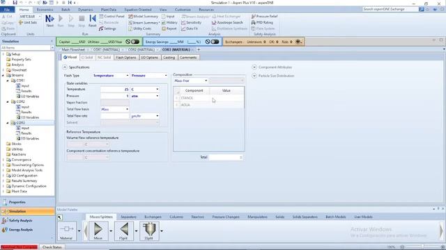Open Pressure Relief safety analysis
Screen dimensions: 446x250
265,17
